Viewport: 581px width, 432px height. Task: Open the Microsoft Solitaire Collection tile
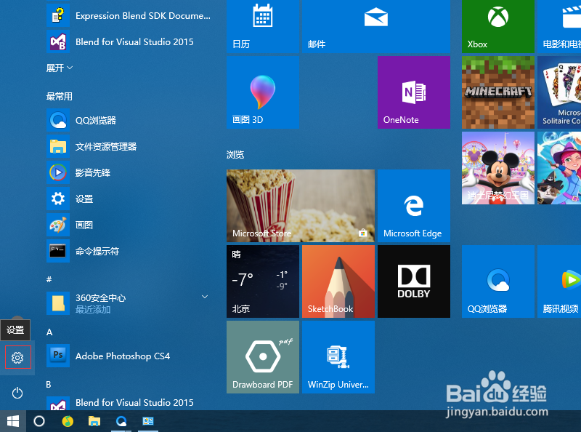click(x=559, y=92)
